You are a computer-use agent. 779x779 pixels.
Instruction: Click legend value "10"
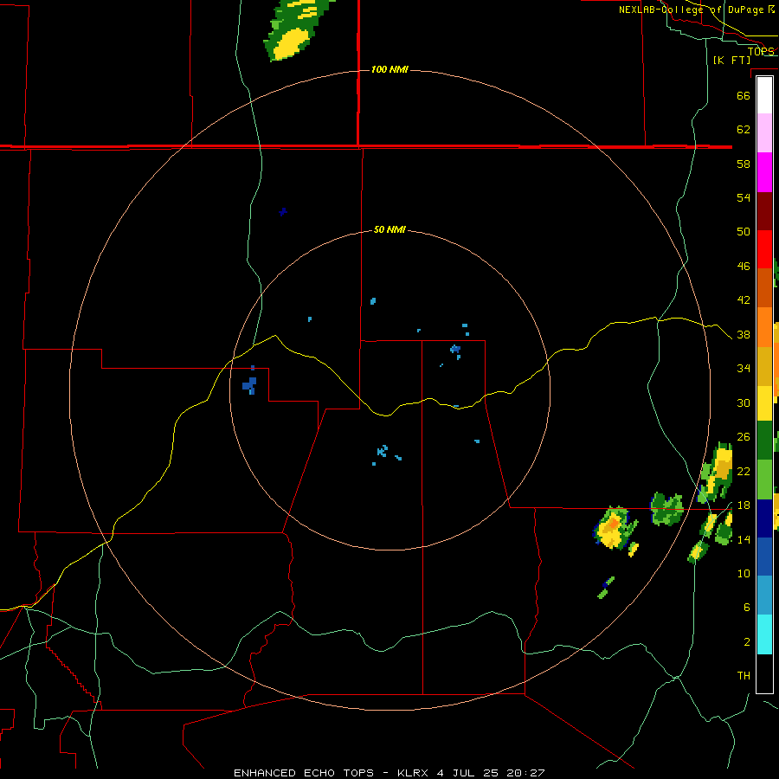click(744, 573)
